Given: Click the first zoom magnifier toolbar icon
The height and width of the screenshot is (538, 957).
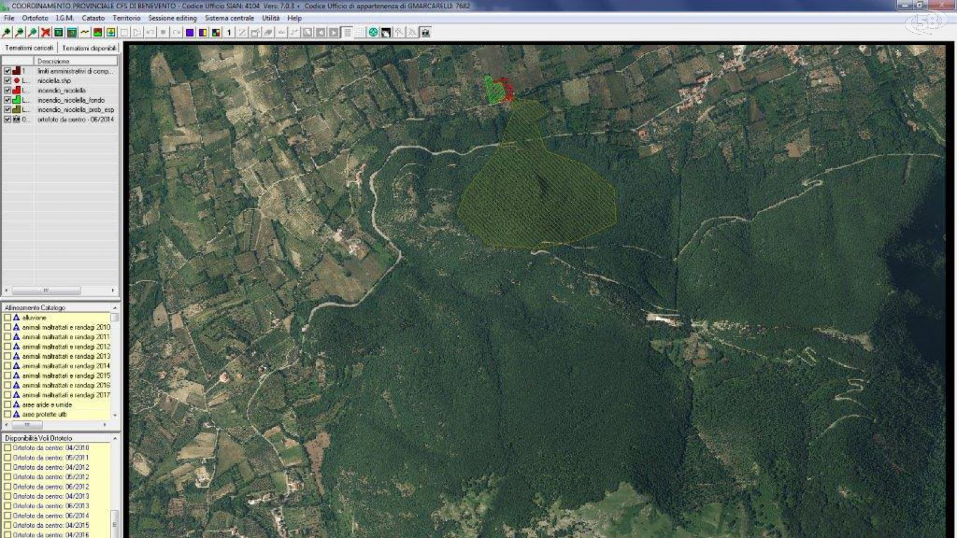Looking at the screenshot, I should tap(7, 32).
